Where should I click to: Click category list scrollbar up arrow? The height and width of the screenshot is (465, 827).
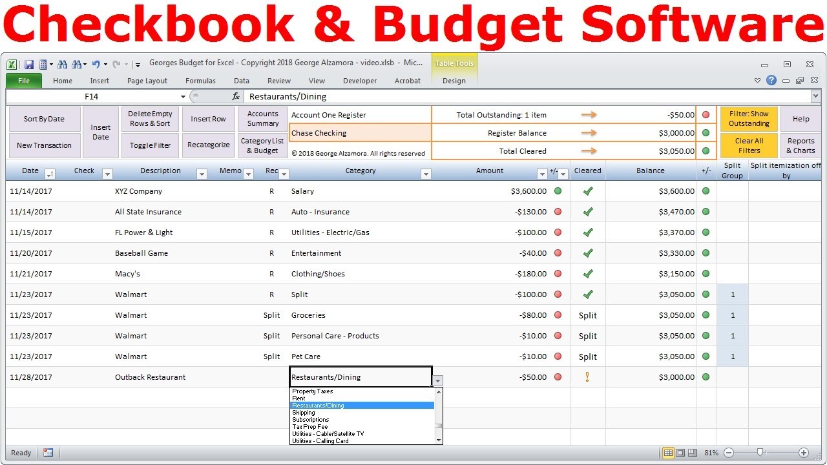pos(439,391)
